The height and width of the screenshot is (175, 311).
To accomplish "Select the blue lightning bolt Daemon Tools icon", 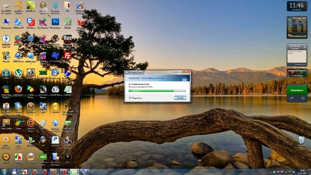I will (6, 39).
